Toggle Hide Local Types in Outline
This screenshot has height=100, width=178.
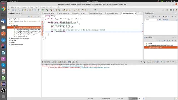pyautogui.click(x=172, y=41)
